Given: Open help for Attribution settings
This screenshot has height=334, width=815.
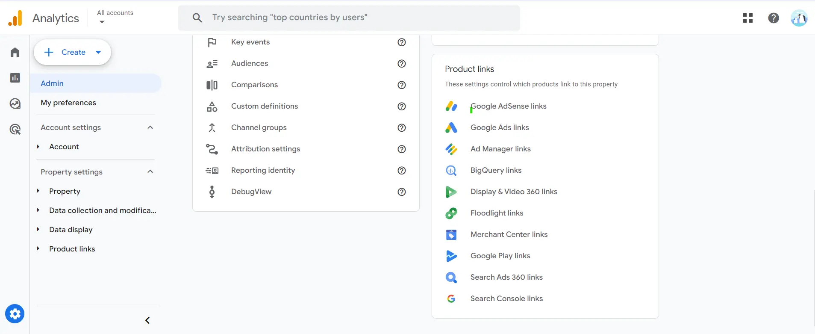Looking at the screenshot, I should click(402, 149).
